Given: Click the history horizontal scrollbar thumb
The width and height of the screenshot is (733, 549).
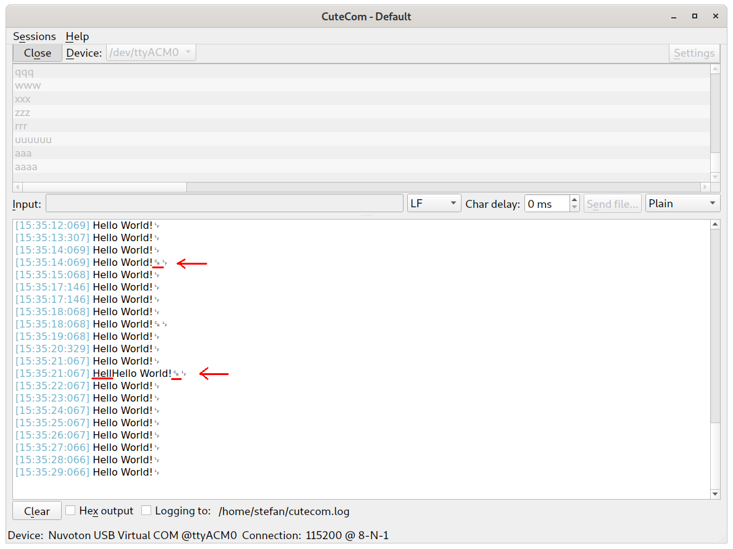Looking at the screenshot, I should pos(105,187).
